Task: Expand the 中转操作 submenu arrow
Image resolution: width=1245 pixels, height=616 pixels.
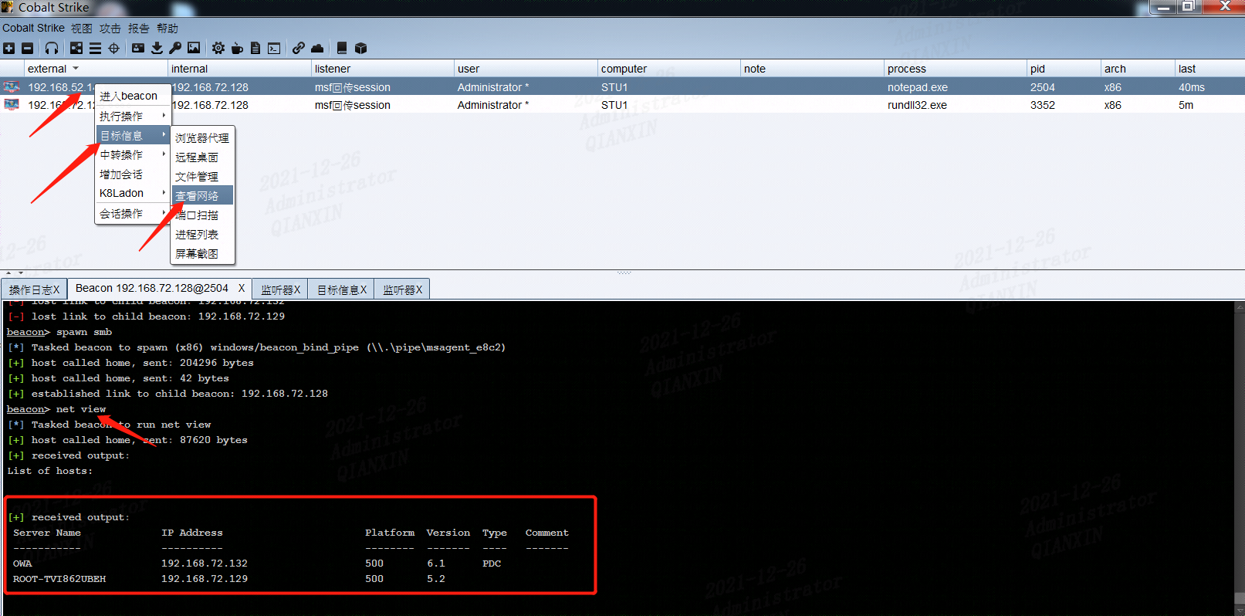Action: tap(164, 154)
